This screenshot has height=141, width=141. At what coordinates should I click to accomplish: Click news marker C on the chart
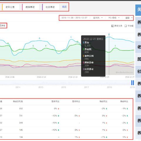pyautogui.click(x=71, y=37)
